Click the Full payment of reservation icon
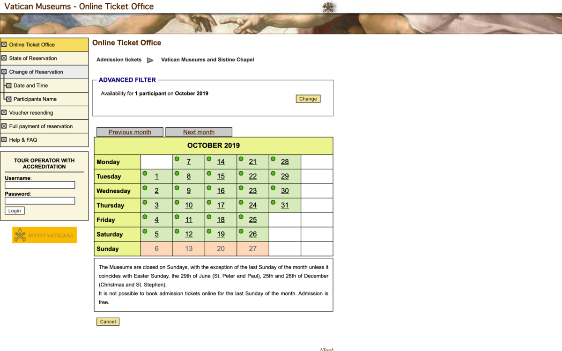Image resolution: width=562 pixels, height=351 pixels. (4, 126)
